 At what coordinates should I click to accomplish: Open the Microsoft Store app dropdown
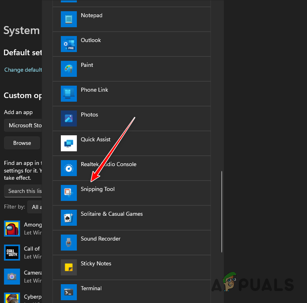click(x=23, y=125)
